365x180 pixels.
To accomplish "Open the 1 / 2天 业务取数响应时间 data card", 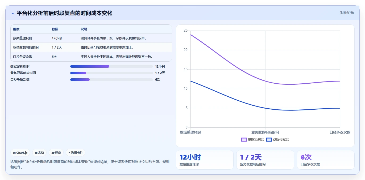I will [265, 160].
